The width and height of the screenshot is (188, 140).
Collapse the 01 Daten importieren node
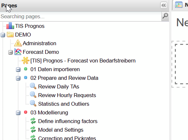pos(18,70)
